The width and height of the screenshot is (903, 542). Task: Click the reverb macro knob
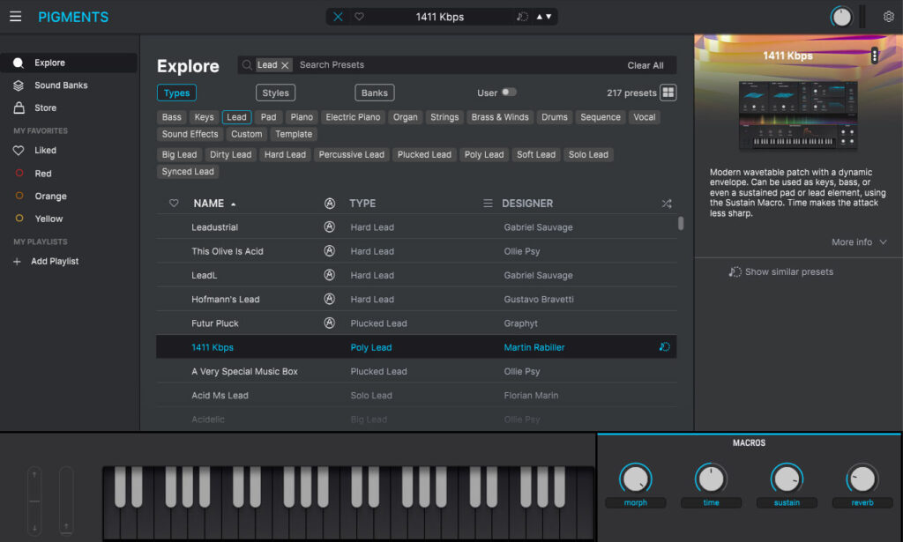tap(862, 479)
